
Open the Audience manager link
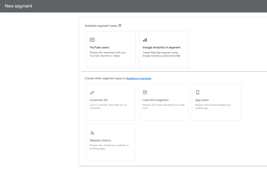[139, 78]
